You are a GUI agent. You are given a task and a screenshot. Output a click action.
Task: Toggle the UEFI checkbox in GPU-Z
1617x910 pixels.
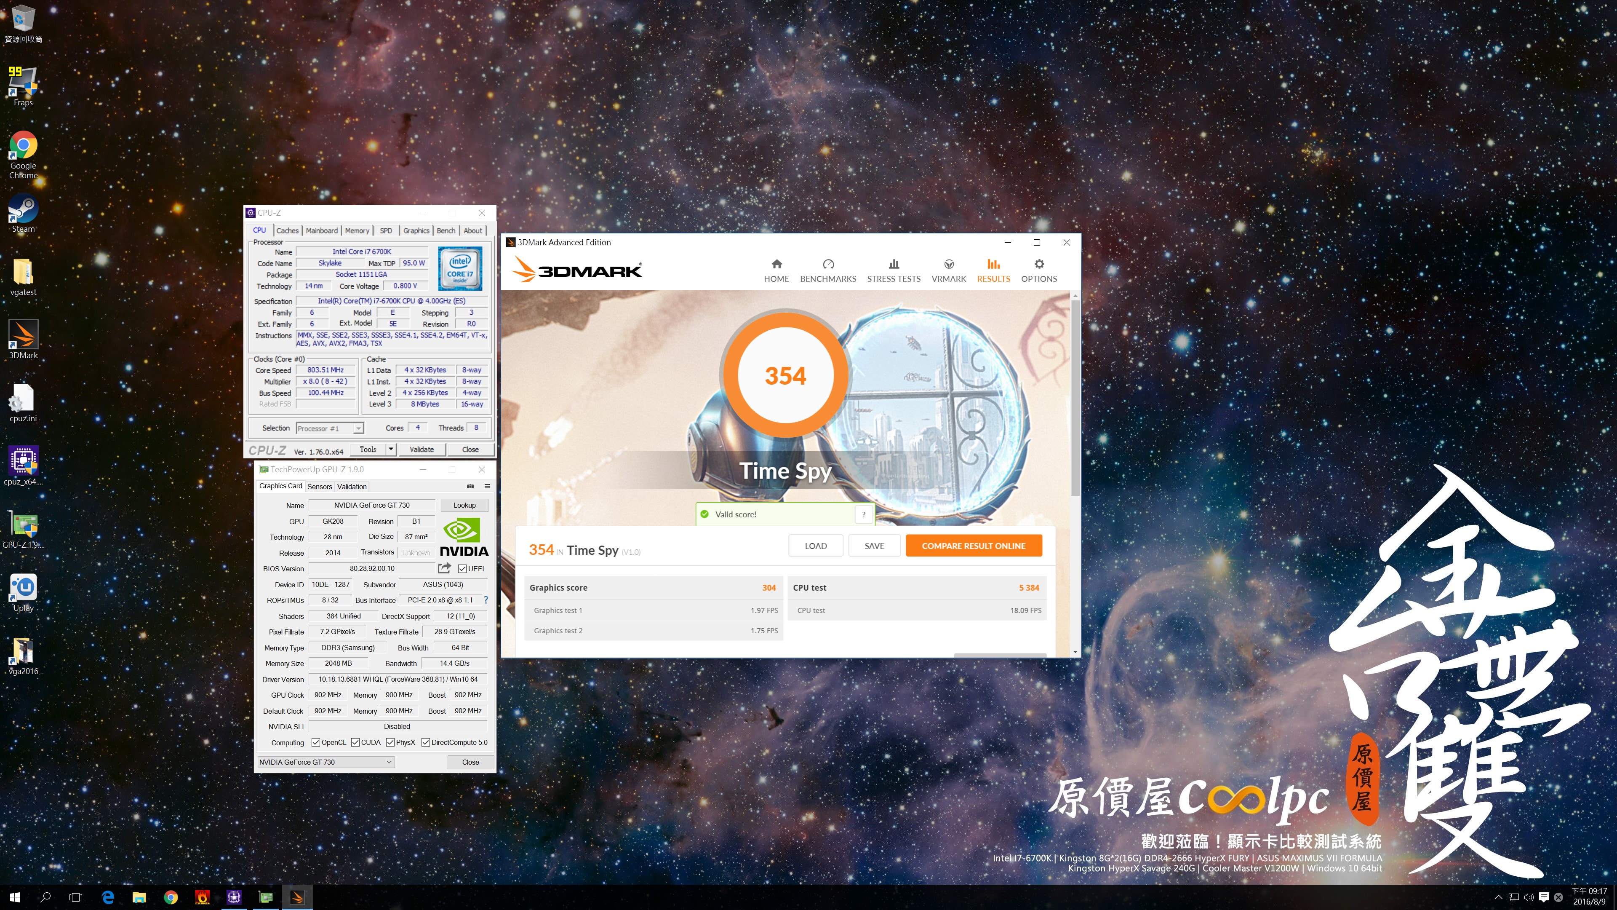pyautogui.click(x=463, y=569)
